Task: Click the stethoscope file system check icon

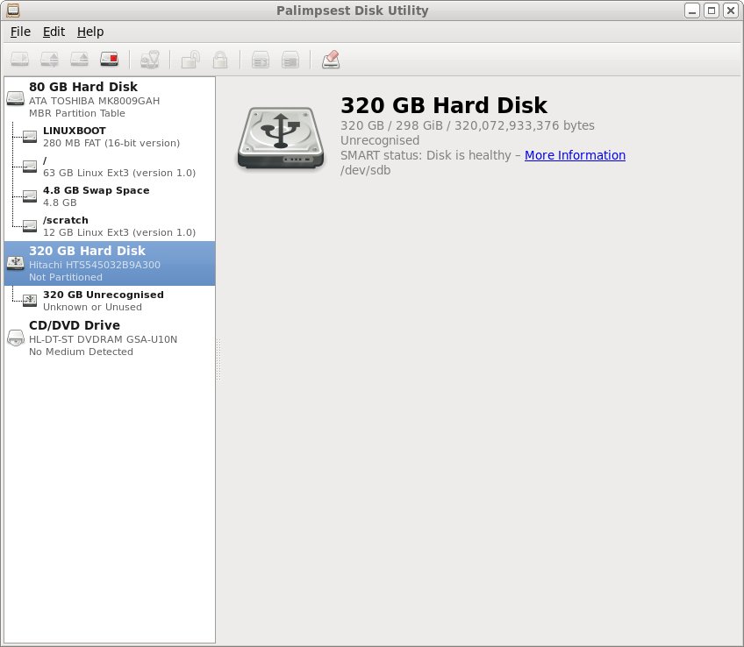Action: pyautogui.click(x=150, y=60)
